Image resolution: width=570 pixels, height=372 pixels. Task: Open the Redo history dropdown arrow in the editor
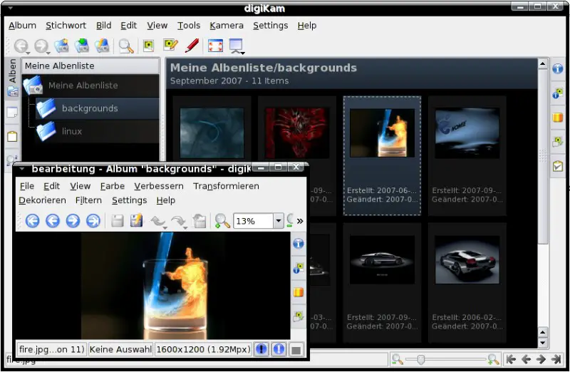click(185, 228)
